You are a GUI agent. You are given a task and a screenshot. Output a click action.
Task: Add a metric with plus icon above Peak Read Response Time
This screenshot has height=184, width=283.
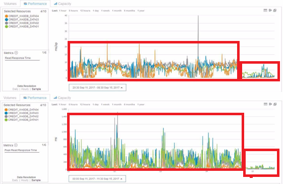click(x=16, y=145)
